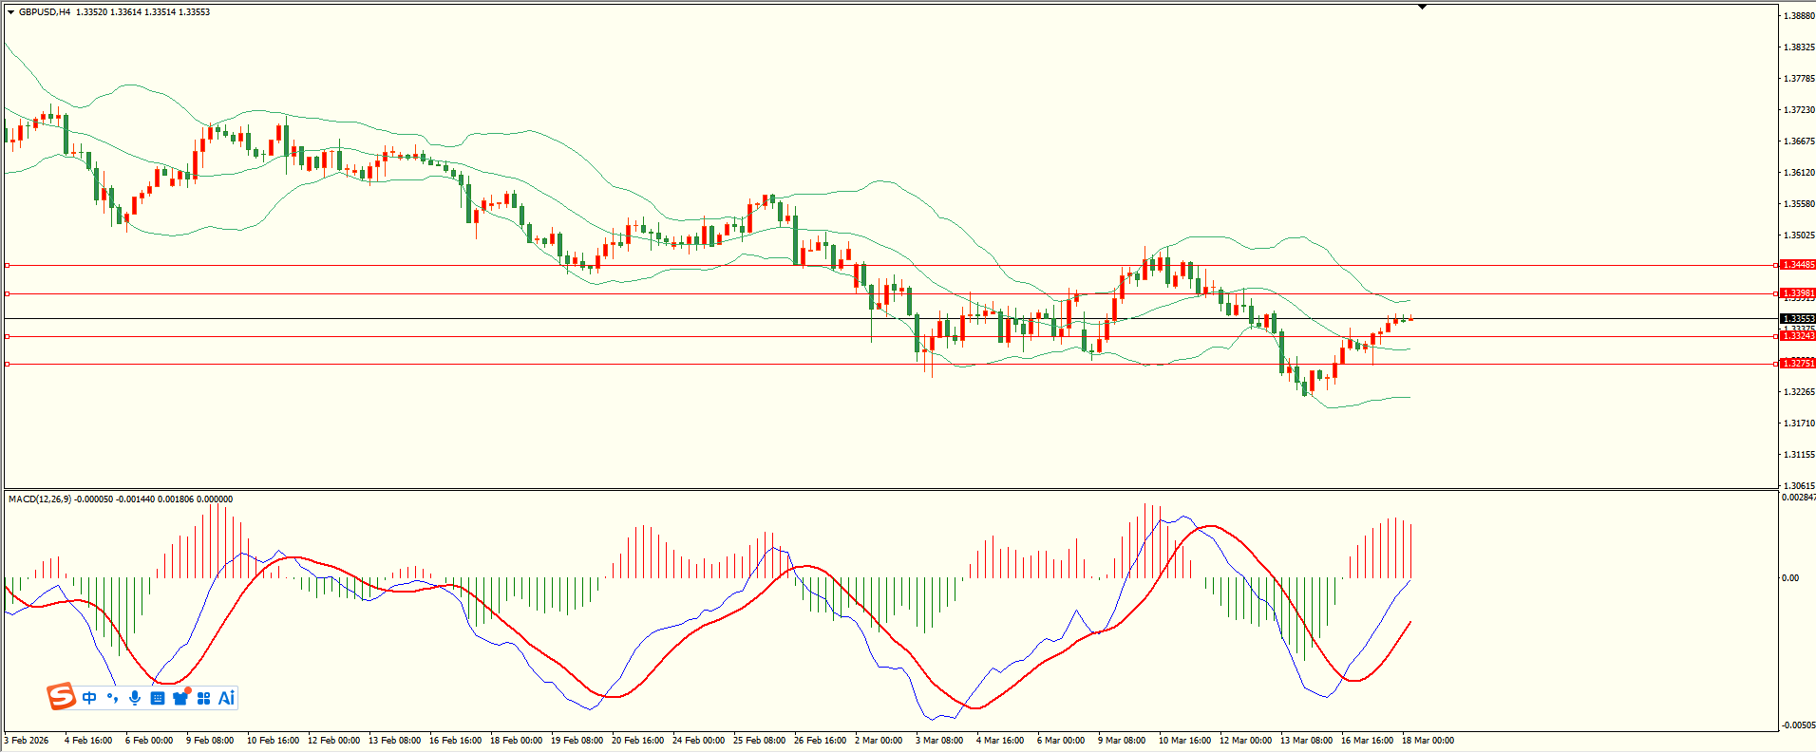This screenshot has height=753, width=1816.
Task: Click the 1.33243 red price label
Action: 1797,336
